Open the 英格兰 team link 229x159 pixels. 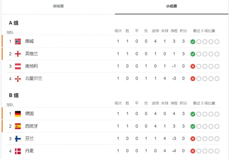pyautogui.click(x=31, y=54)
